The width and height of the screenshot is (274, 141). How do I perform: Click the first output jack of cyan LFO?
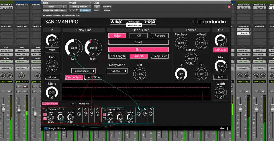click(139, 109)
